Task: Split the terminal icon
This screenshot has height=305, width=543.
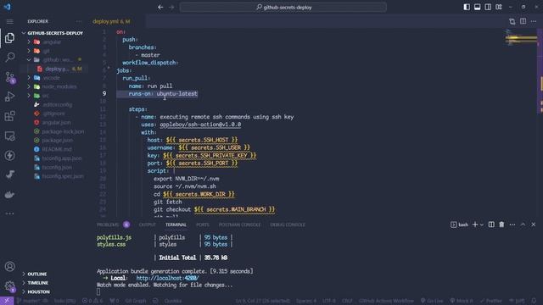Action: 491,225
